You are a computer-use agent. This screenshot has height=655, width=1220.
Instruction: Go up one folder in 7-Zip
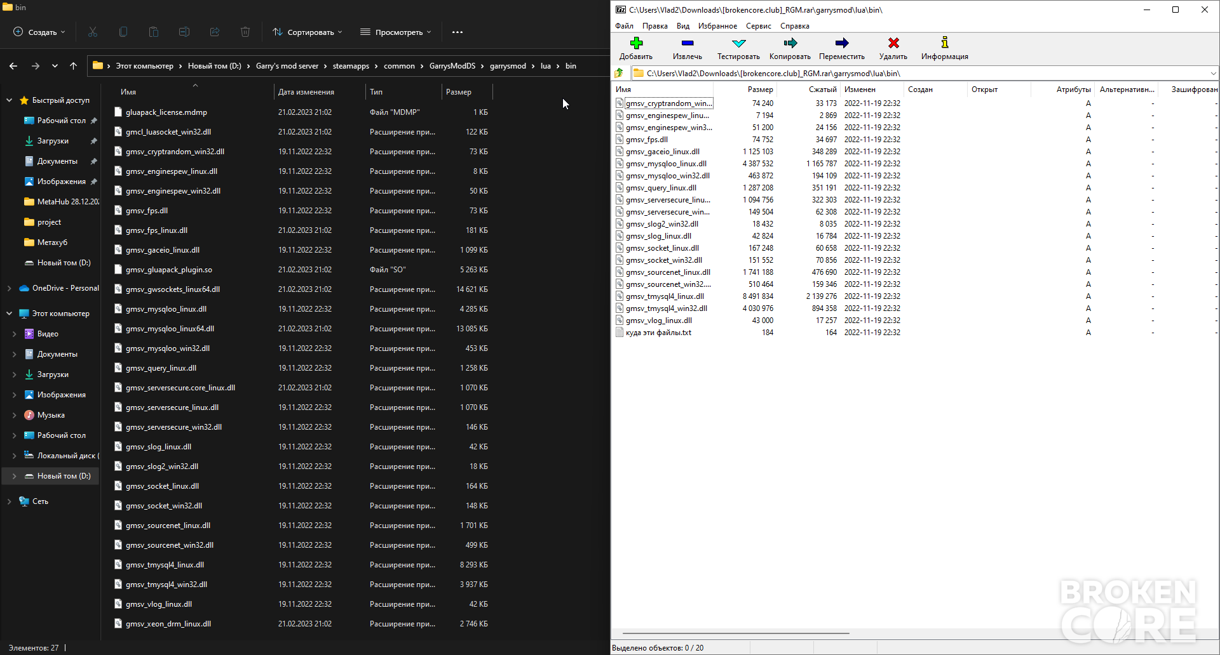(x=619, y=73)
